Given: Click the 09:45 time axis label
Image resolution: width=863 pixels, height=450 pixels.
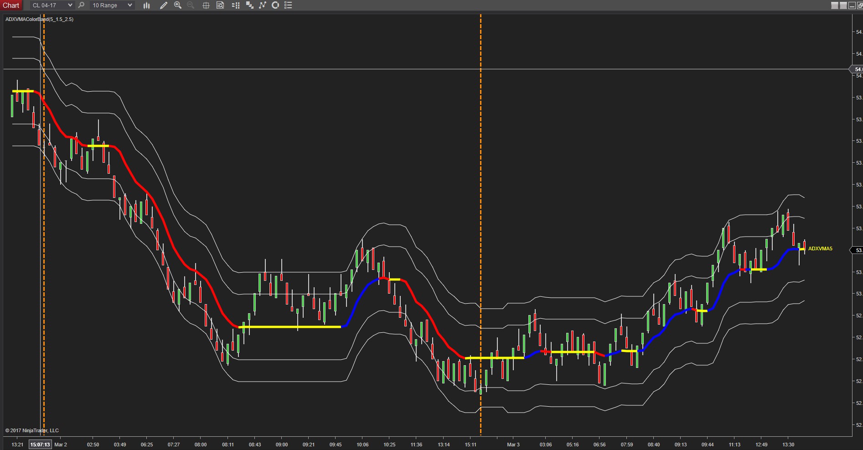Looking at the screenshot, I should pos(336,445).
